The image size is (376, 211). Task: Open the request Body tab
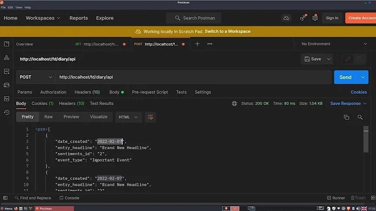coord(116,92)
